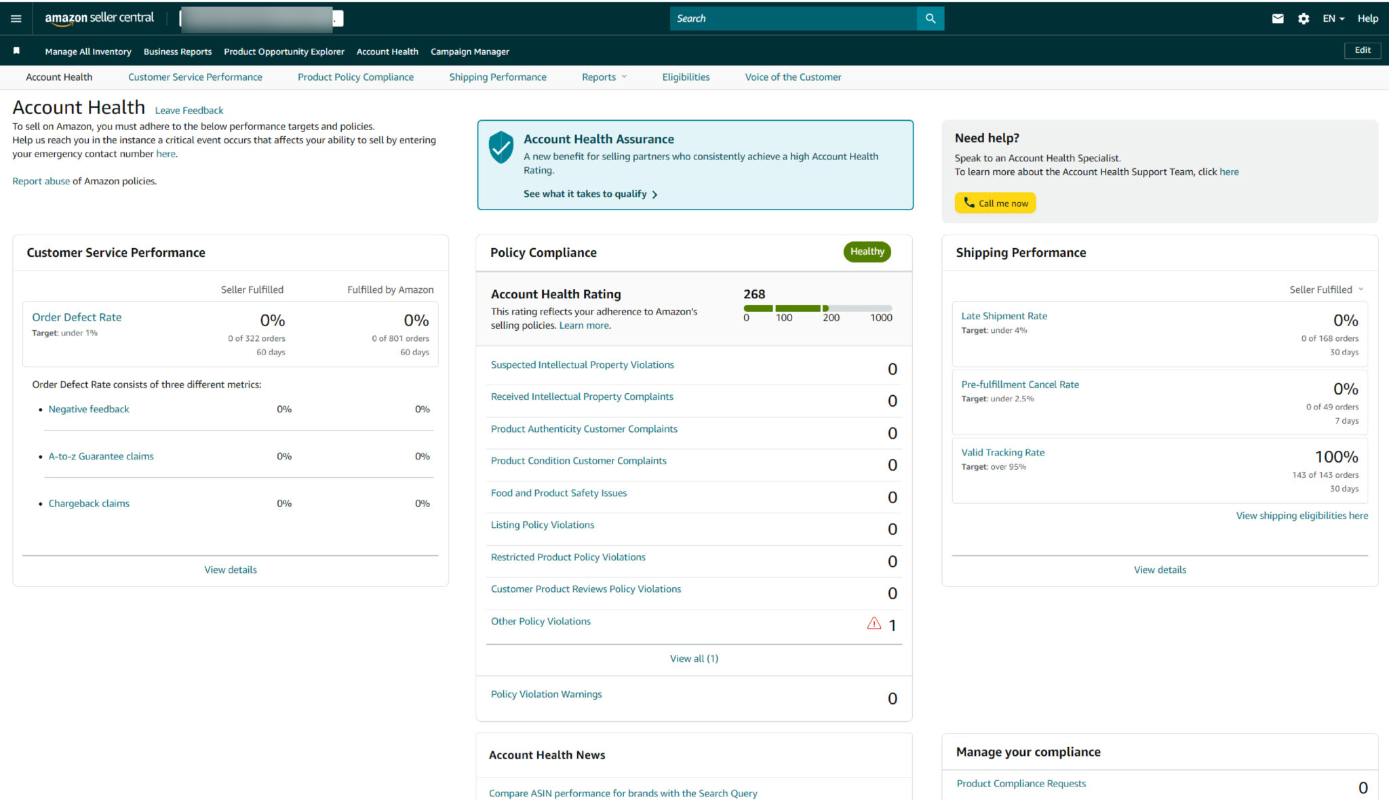
Task: Open Policy Violation Warnings
Action: (546, 694)
